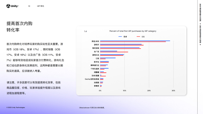Select the Gacha/战利品盲盒 category label
The width and height of the screenshot is (203, 114).
(x=92, y=79)
